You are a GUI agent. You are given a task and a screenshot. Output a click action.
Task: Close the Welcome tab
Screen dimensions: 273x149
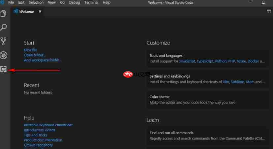pyautogui.click(x=40, y=12)
